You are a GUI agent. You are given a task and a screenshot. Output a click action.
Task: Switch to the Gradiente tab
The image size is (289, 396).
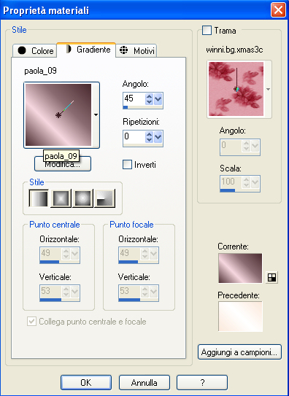[x=86, y=50]
